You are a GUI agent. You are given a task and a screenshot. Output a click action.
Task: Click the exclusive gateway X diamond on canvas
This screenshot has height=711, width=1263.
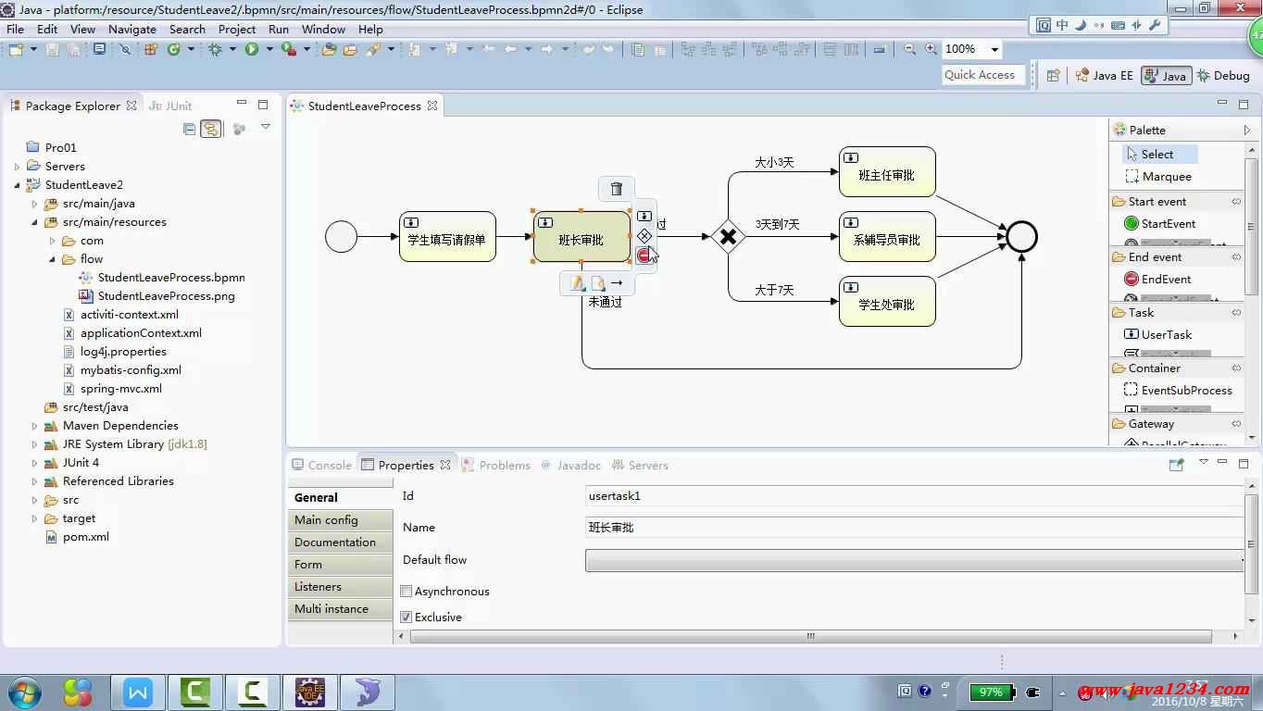(x=728, y=236)
